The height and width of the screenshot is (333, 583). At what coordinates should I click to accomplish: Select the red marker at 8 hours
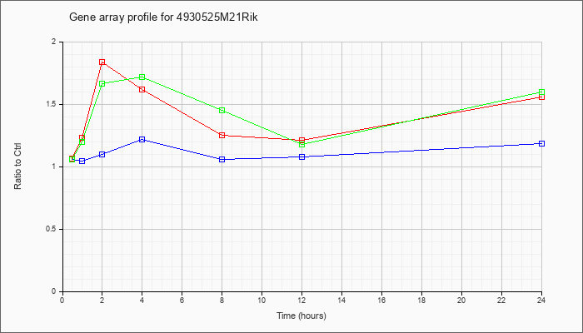click(222, 135)
